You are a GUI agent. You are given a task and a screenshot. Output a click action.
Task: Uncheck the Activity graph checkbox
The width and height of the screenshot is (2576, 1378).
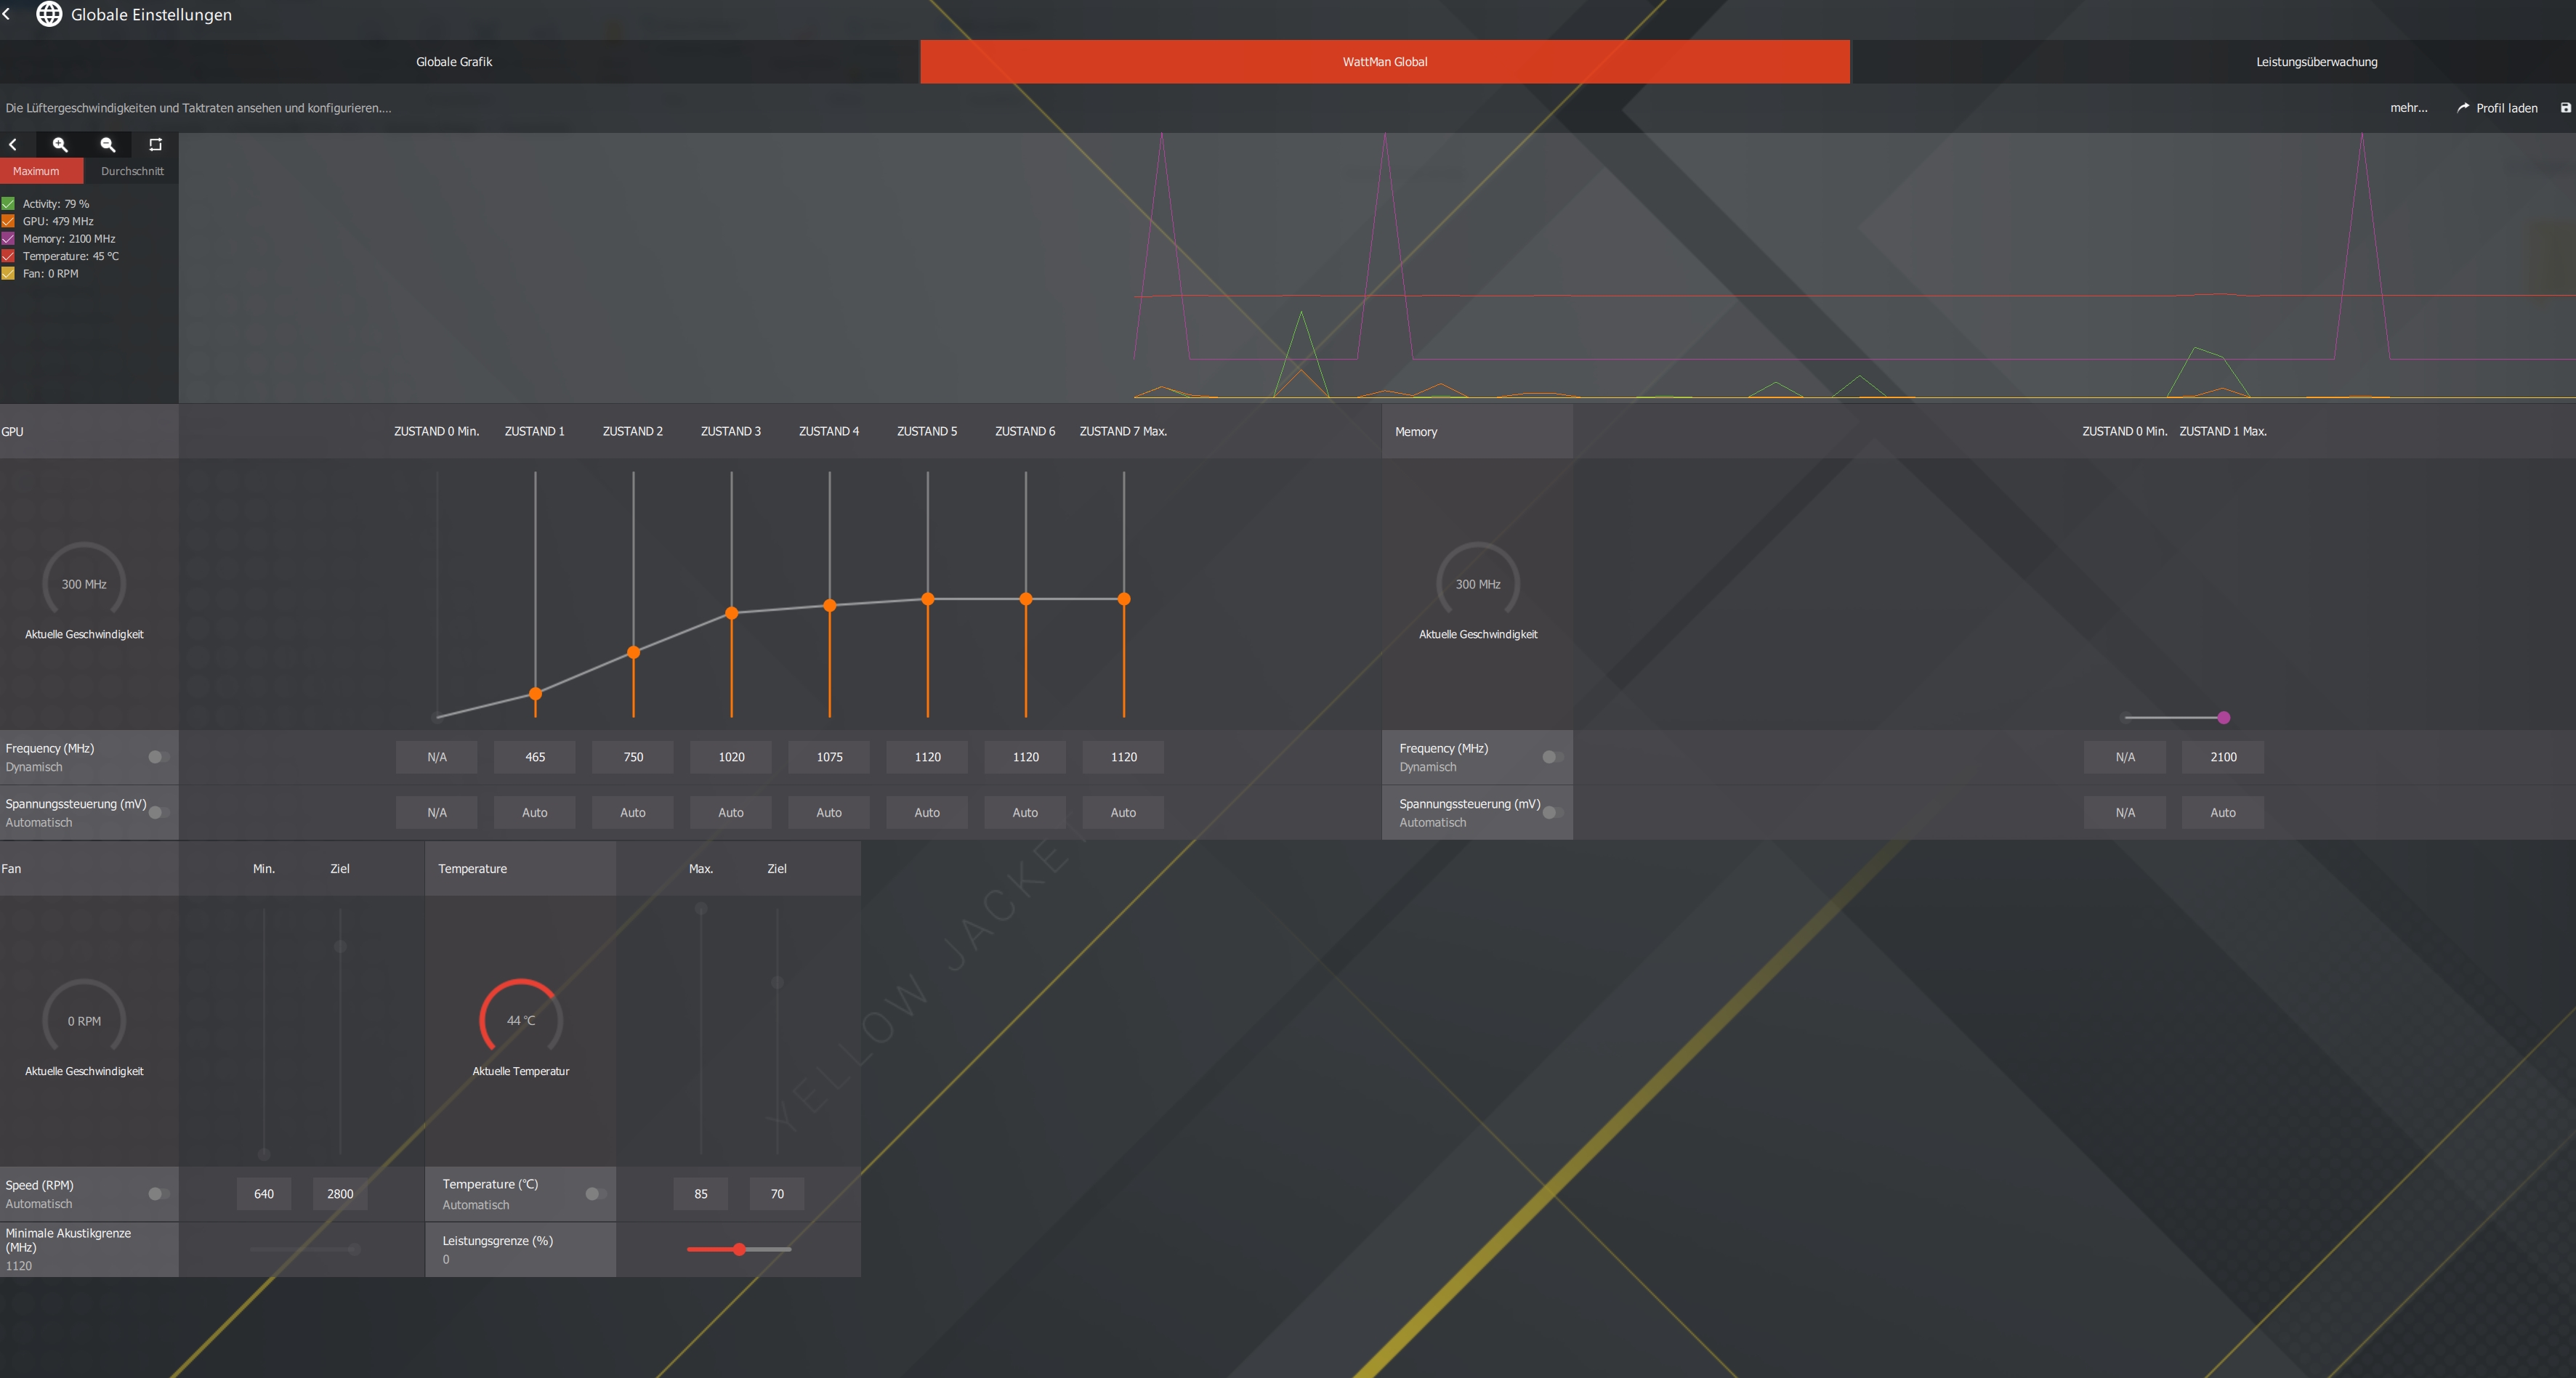click(x=8, y=204)
